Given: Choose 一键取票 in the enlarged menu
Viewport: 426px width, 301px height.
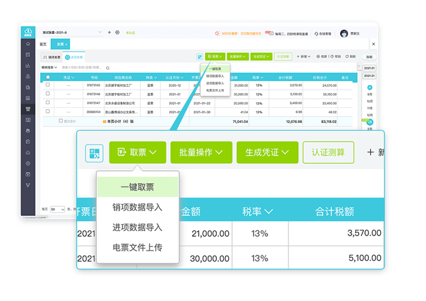Looking at the screenshot, I should coord(138,187).
